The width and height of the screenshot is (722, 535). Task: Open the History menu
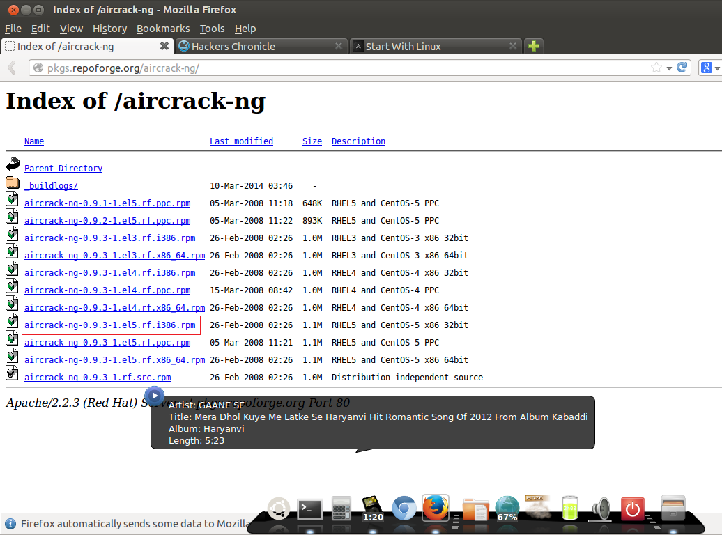pos(109,29)
